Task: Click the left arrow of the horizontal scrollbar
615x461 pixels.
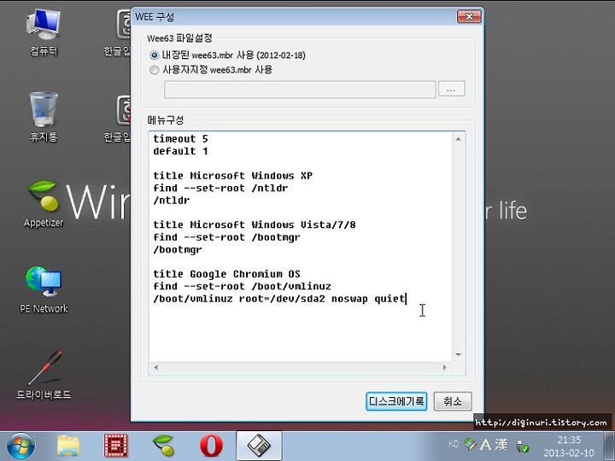Action: click(156, 367)
